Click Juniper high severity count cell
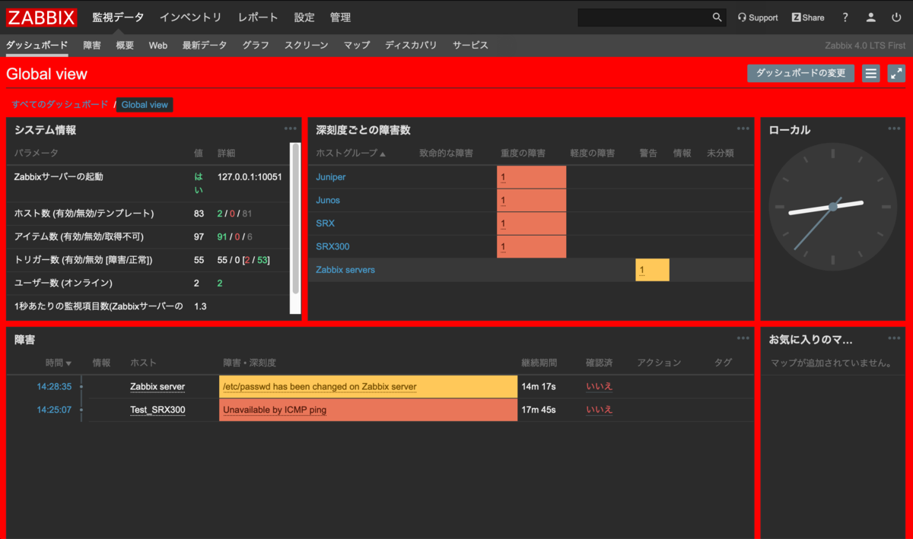The width and height of the screenshot is (913, 539). [531, 177]
